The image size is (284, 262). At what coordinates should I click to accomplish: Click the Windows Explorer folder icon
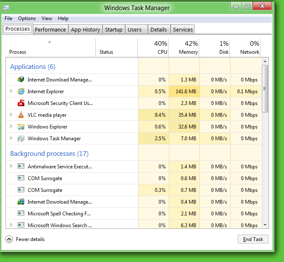click(21, 126)
